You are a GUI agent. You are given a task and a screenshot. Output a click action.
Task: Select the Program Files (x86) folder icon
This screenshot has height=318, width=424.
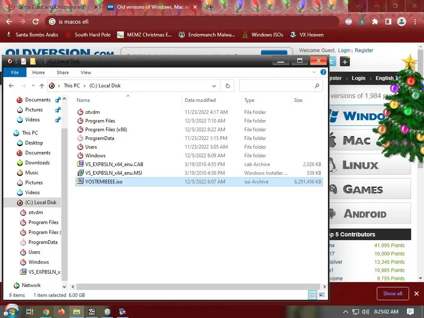click(80, 129)
